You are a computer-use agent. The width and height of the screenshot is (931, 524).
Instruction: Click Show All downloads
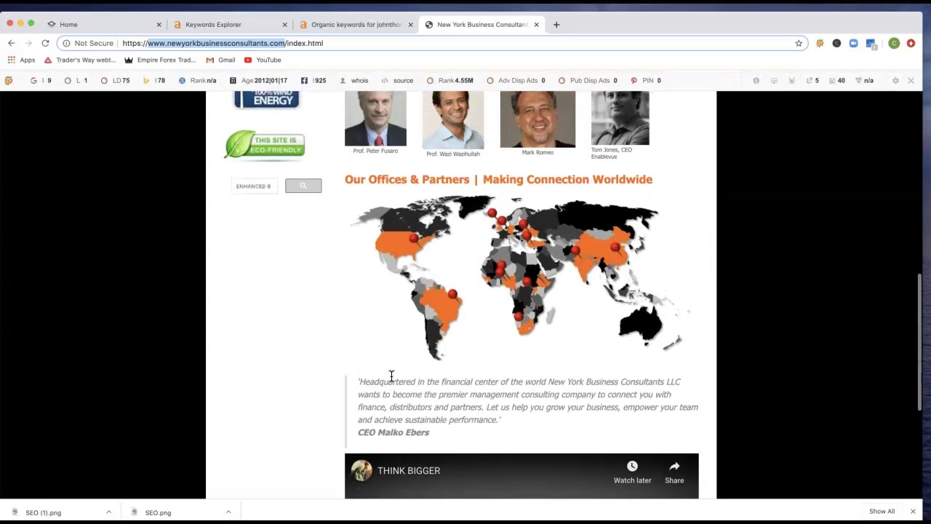[882, 512]
